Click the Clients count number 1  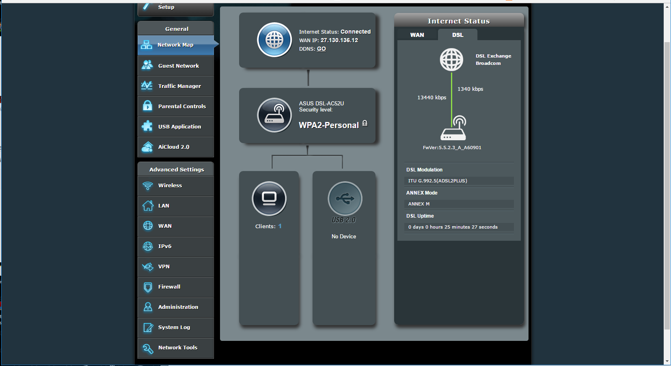coord(280,226)
